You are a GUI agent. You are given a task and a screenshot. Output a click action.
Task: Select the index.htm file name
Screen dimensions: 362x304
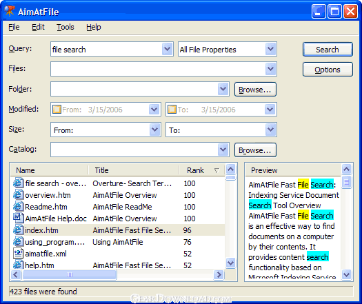pyautogui.click(x=41, y=230)
